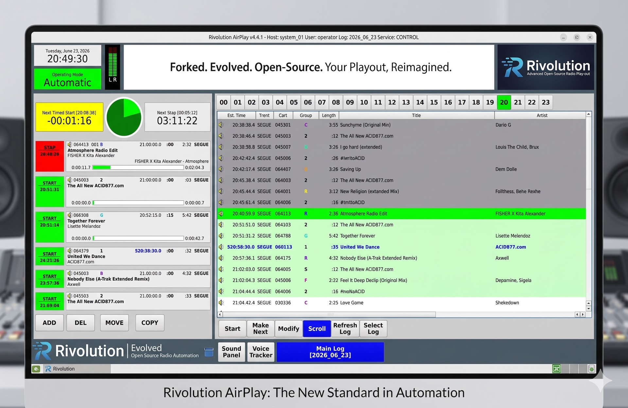Click the L R audio level meter
628x408 pixels.
(113, 67)
